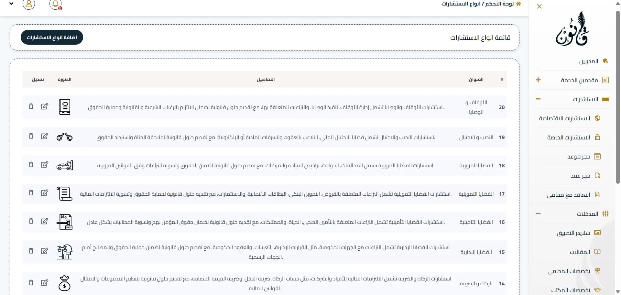Click the الصورة column header

point(64,79)
